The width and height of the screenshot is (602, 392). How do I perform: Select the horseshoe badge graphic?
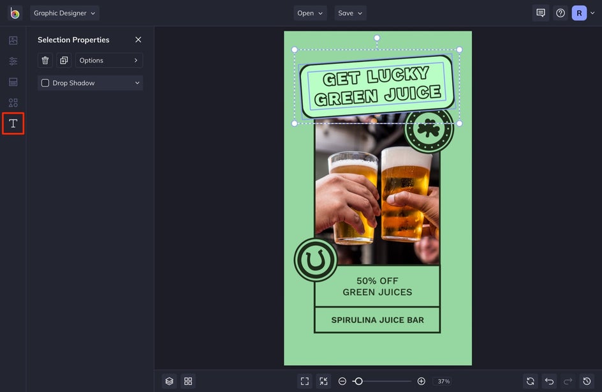[316, 260]
